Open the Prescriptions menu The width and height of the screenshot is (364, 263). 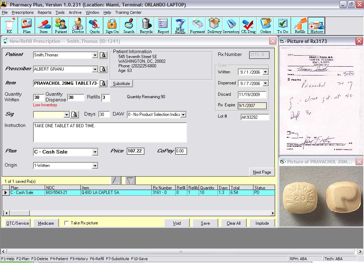click(x=23, y=12)
